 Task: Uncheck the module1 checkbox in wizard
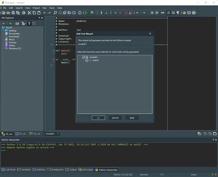tap(84, 57)
